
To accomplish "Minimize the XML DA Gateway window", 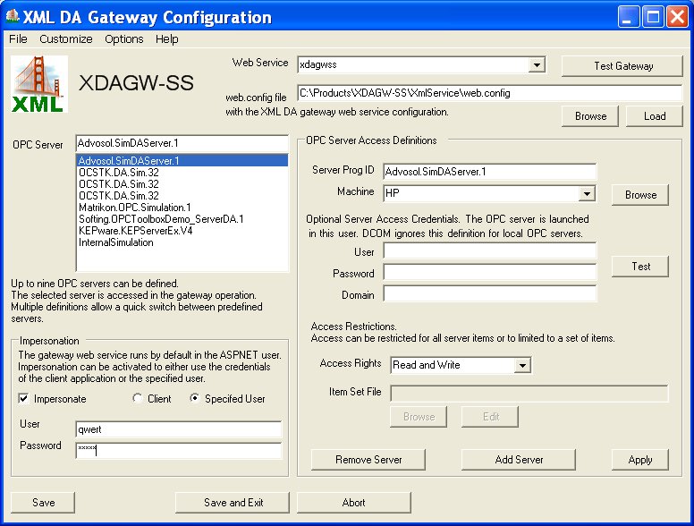I will (x=629, y=17).
